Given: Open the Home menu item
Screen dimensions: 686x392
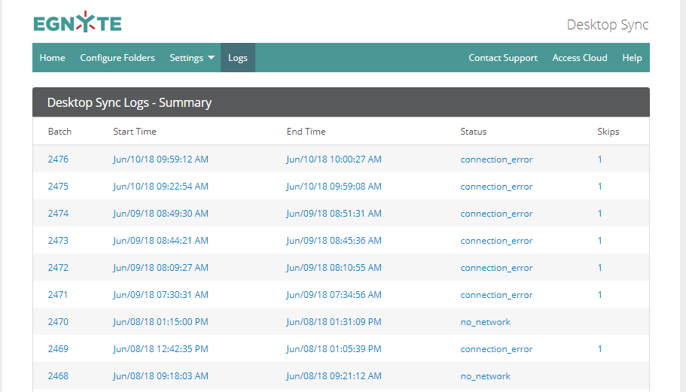Looking at the screenshot, I should 53,58.
